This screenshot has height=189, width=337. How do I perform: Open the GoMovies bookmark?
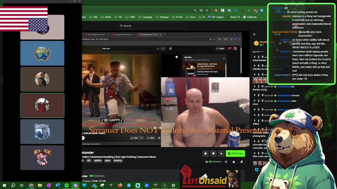[250, 17]
